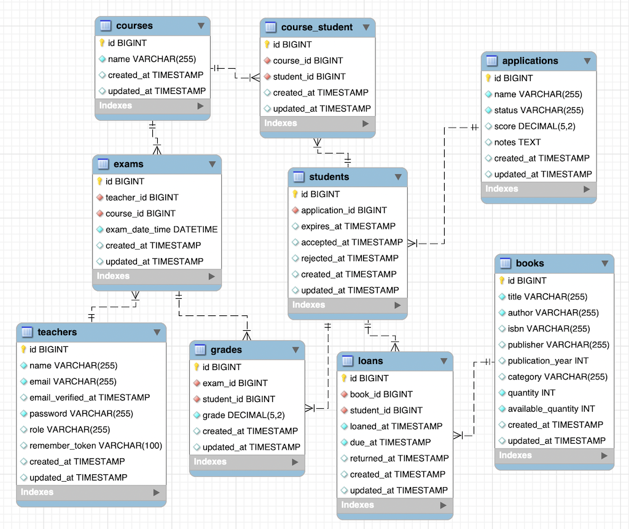Click the teachers table header icon
The height and width of the screenshot is (529, 629).
(27, 332)
